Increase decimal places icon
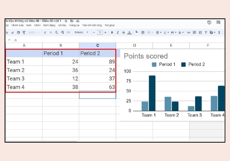This screenshot has height=161, width=230. coord(62,33)
